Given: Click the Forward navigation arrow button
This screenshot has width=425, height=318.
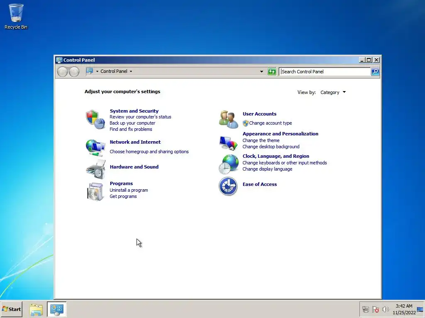Looking at the screenshot, I should tap(74, 72).
